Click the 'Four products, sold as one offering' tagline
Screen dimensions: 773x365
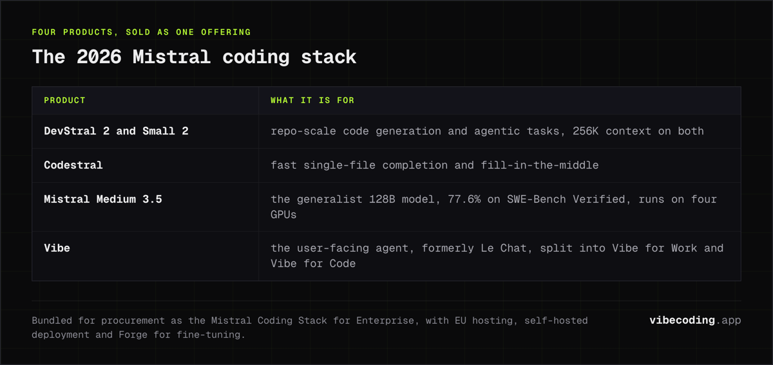[x=142, y=32]
